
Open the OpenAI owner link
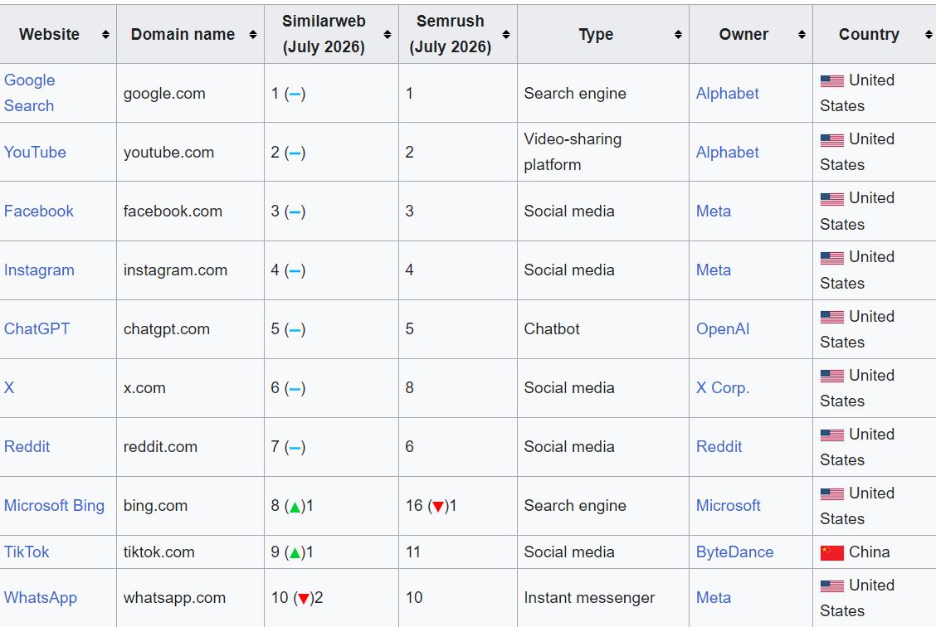pos(722,328)
